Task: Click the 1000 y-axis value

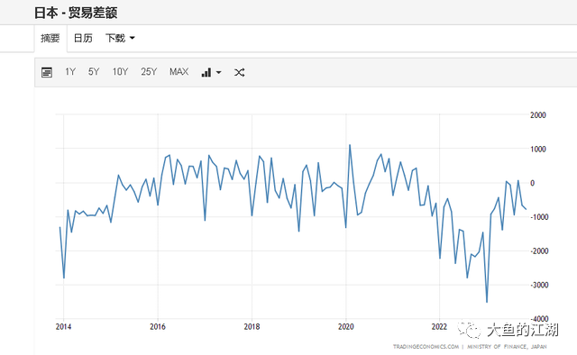Action: (x=538, y=149)
